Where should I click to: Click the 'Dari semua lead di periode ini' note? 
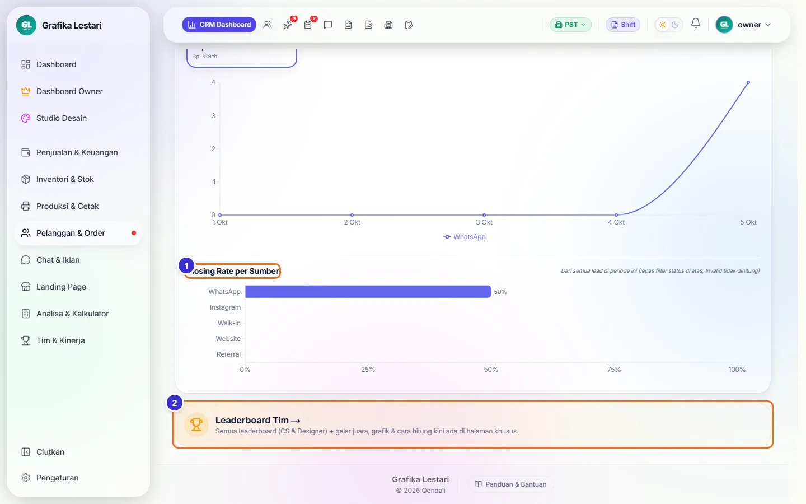[x=660, y=271]
